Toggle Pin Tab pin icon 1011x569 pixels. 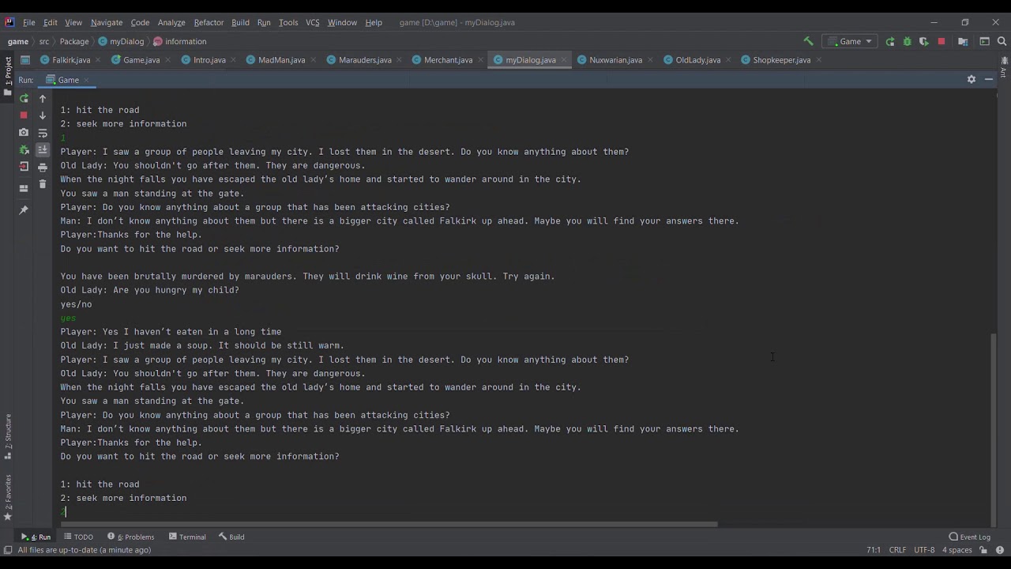24,209
